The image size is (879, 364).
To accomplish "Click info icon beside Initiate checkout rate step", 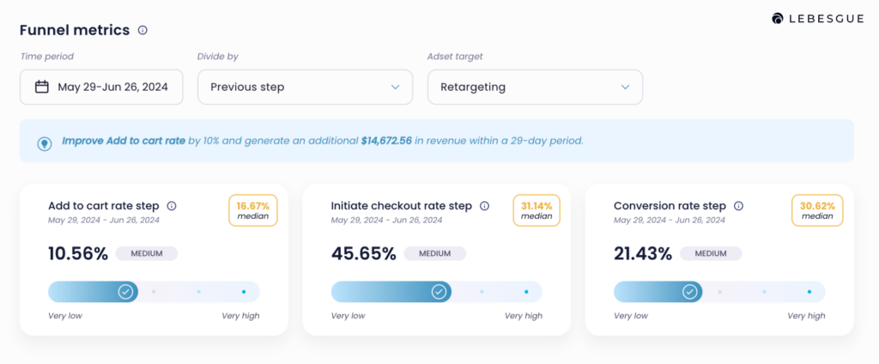I will click(484, 206).
